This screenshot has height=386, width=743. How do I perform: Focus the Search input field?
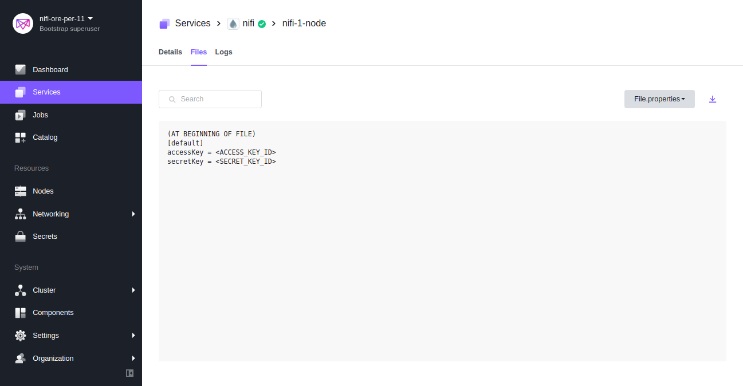click(x=210, y=99)
